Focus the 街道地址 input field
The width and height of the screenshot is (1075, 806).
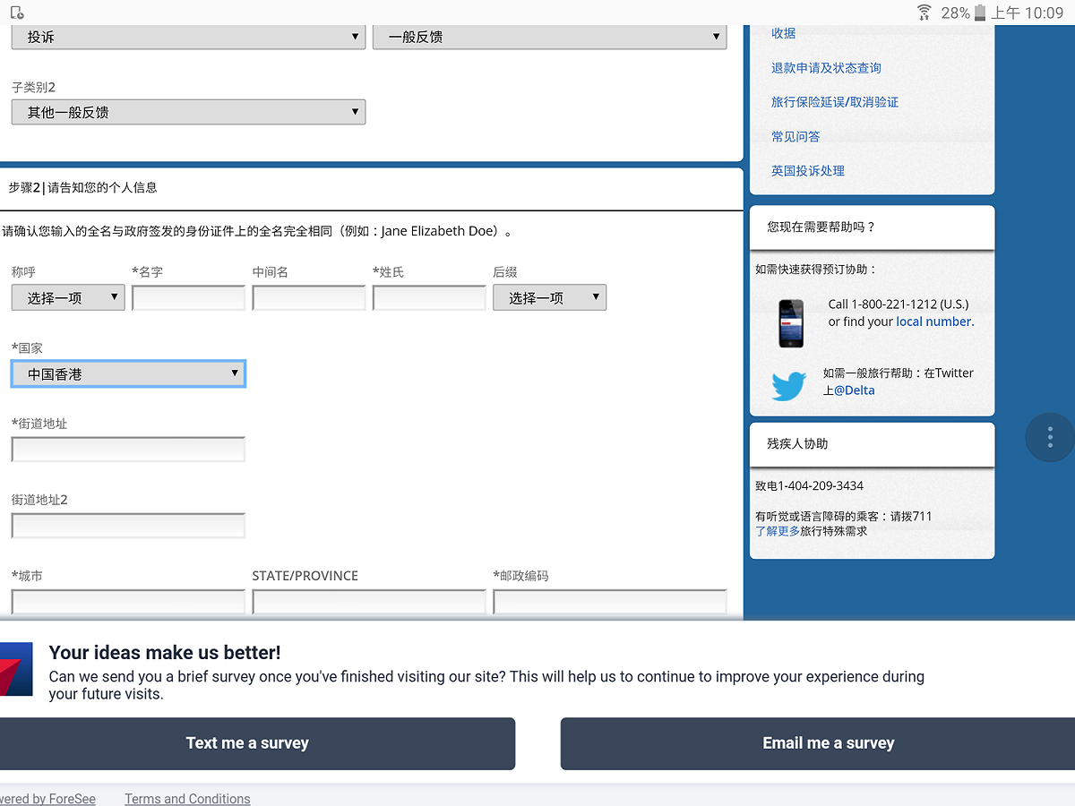pos(128,450)
